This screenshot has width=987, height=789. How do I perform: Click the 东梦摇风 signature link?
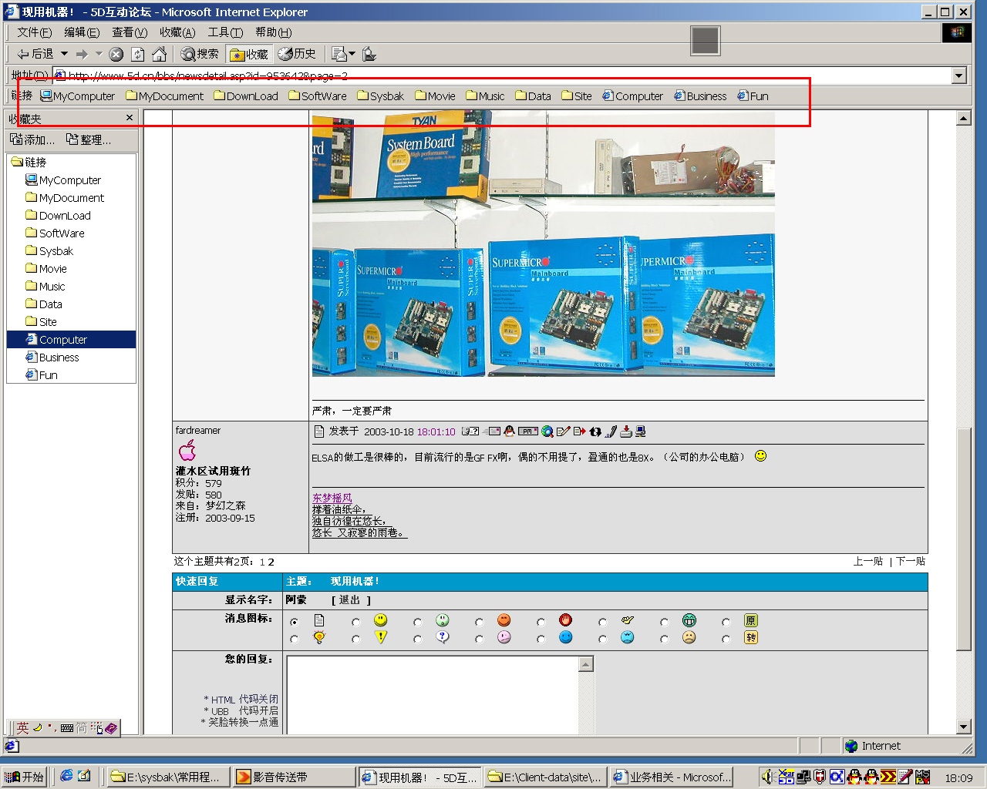[332, 499]
